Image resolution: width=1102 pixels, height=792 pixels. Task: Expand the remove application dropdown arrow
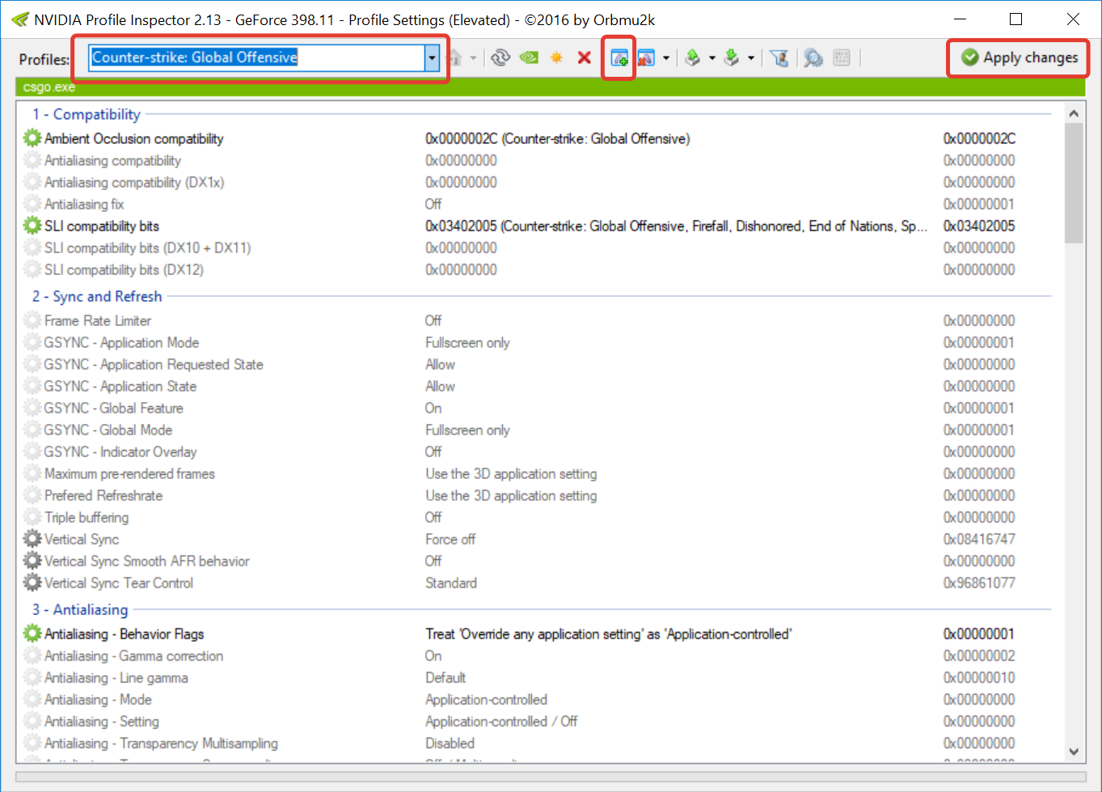click(665, 58)
